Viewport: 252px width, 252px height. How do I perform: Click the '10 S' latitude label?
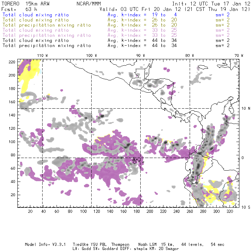click(x=246, y=207)
